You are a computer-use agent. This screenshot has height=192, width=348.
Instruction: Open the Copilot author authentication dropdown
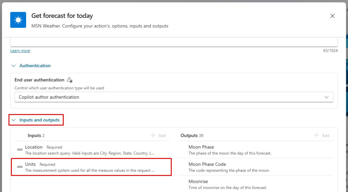pos(174,97)
